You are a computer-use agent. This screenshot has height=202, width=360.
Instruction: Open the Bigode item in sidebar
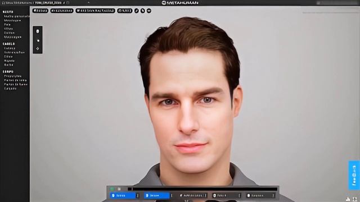10,61
